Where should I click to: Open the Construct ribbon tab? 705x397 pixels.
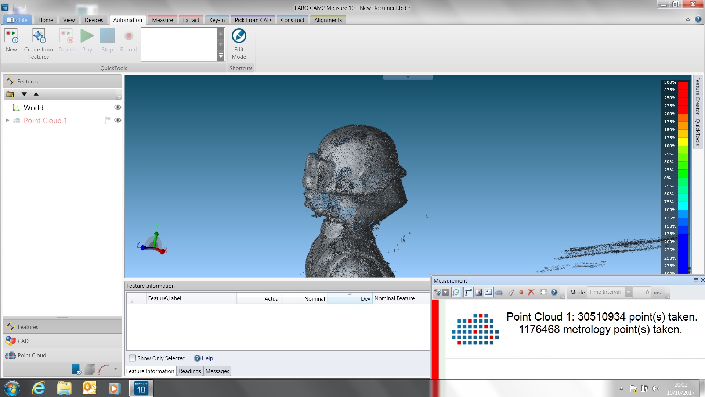tap(292, 20)
